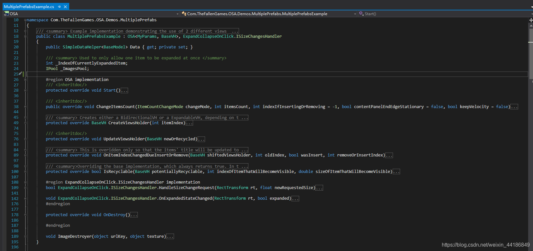Click the ellipsis box after ChangeItemsCount signature
This screenshot has height=251, width=533.
(x=514, y=107)
